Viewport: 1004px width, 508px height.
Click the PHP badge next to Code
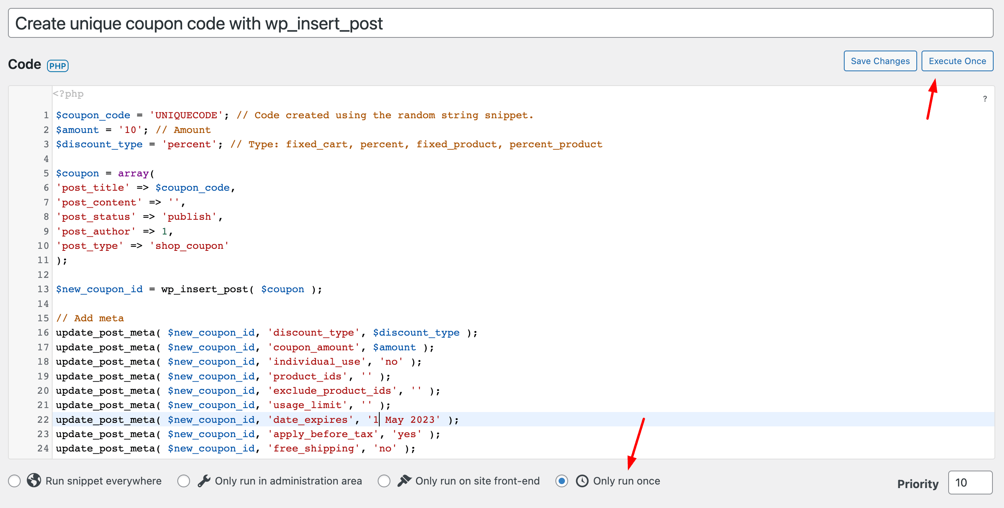click(x=57, y=65)
